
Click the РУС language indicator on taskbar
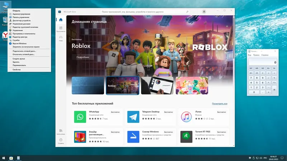pyautogui.click(x=265, y=158)
